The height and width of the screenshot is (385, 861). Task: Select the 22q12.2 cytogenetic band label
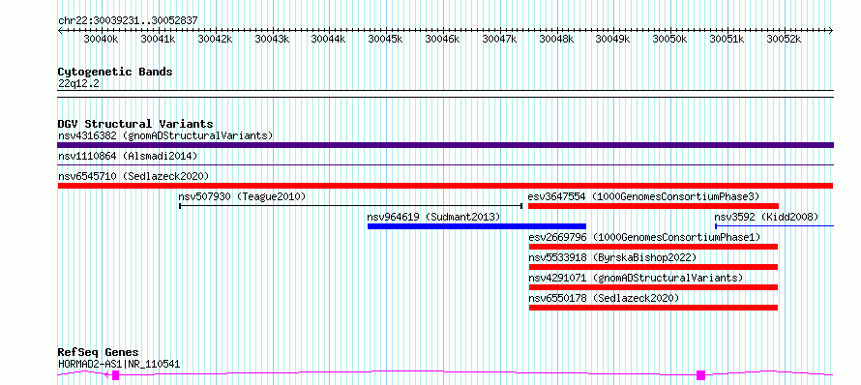(78, 84)
